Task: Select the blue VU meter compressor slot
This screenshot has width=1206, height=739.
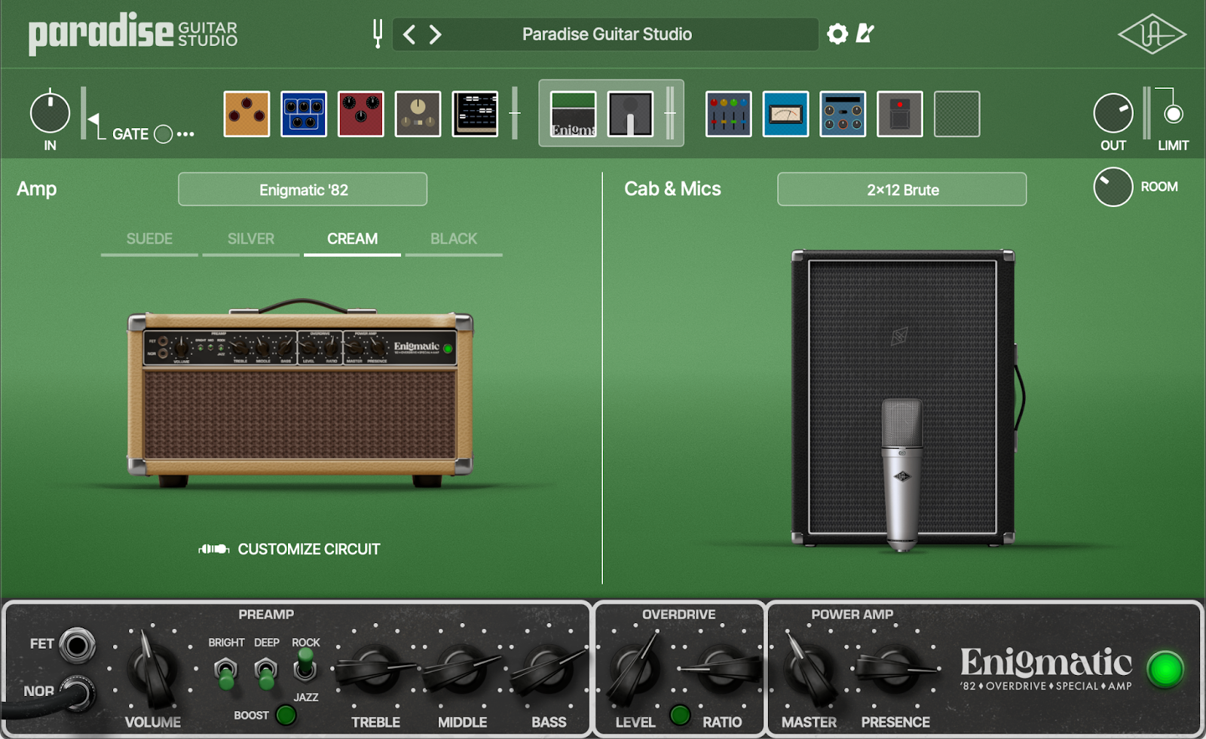Action: pos(785,115)
